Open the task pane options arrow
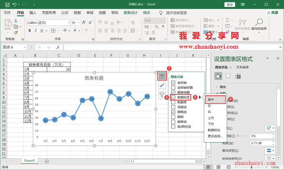 (267, 59)
